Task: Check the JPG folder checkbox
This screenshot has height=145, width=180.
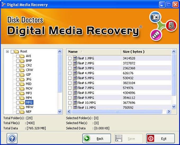Action: pyautogui.click(x=18, y=79)
